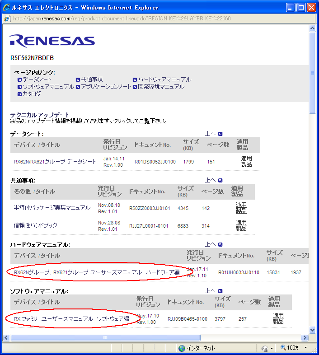Open RX62N/RX621 ユーザーズマニュアル ハードウェア編
The width and height of the screenshot is (319, 355).
coord(97,272)
